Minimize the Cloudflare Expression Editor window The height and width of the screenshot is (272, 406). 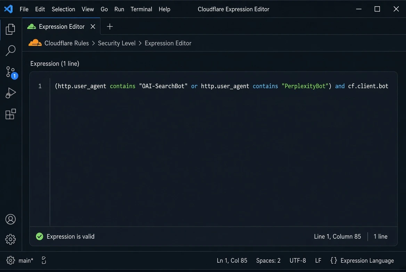tap(359, 9)
